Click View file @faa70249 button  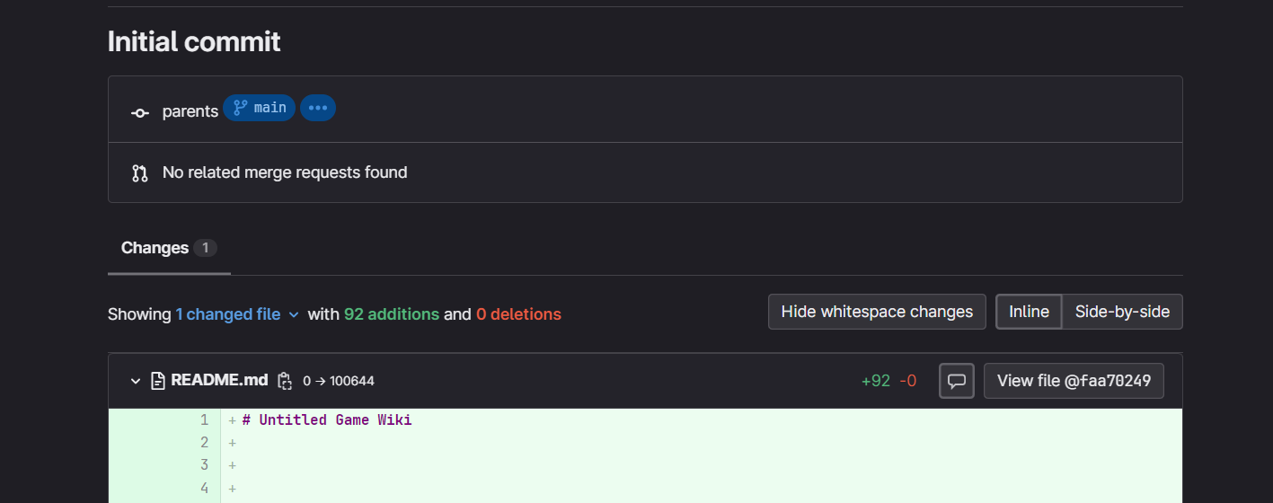1074,381
